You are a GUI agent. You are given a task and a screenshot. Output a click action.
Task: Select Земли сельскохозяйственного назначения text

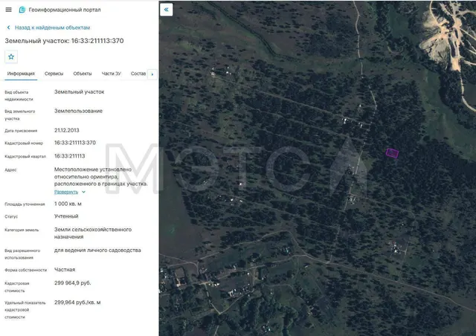pos(93,233)
